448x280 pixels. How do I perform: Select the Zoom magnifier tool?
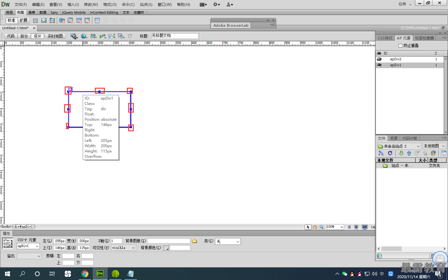[321, 227]
